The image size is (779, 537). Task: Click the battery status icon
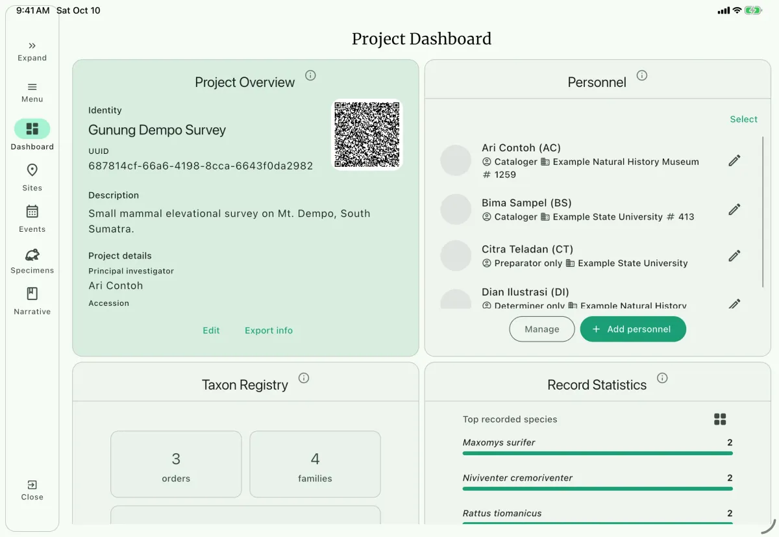[754, 10]
